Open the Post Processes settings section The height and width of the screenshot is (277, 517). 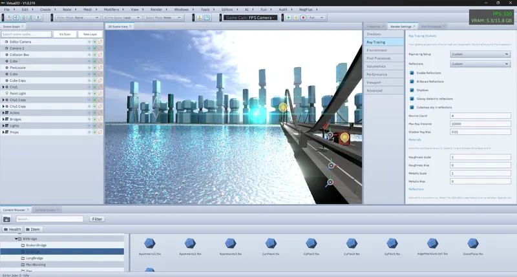(x=384, y=58)
